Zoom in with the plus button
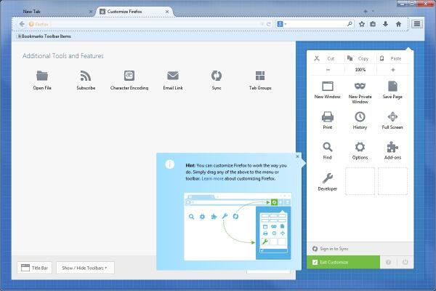Viewport: 436px width, 291px height. [393, 70]
